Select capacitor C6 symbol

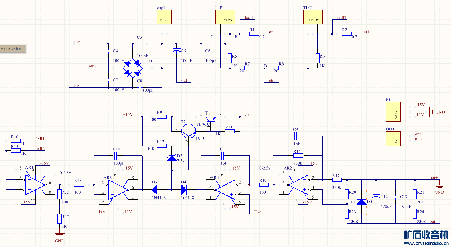pos(201,51)
